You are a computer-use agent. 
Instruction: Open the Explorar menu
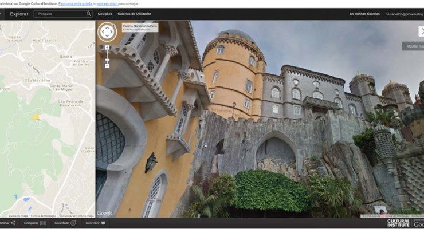coord(19,14)
